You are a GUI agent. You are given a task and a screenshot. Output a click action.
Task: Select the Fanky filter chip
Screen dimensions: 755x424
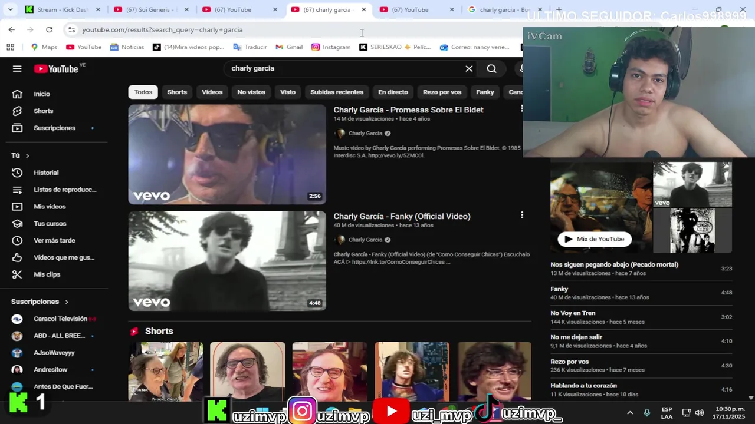pyautogui.click(x=485, y=92)
